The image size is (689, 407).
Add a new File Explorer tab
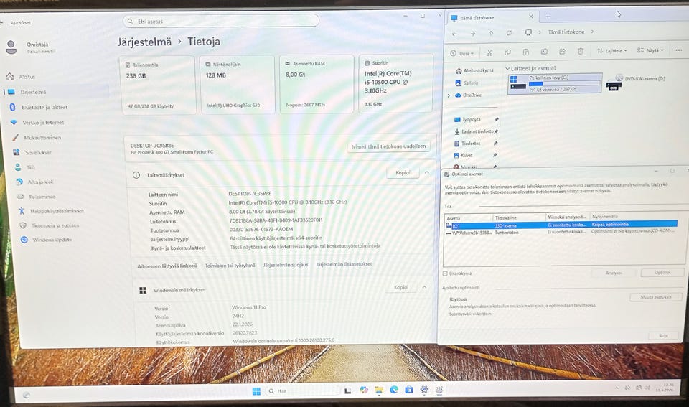click(548, 17)
